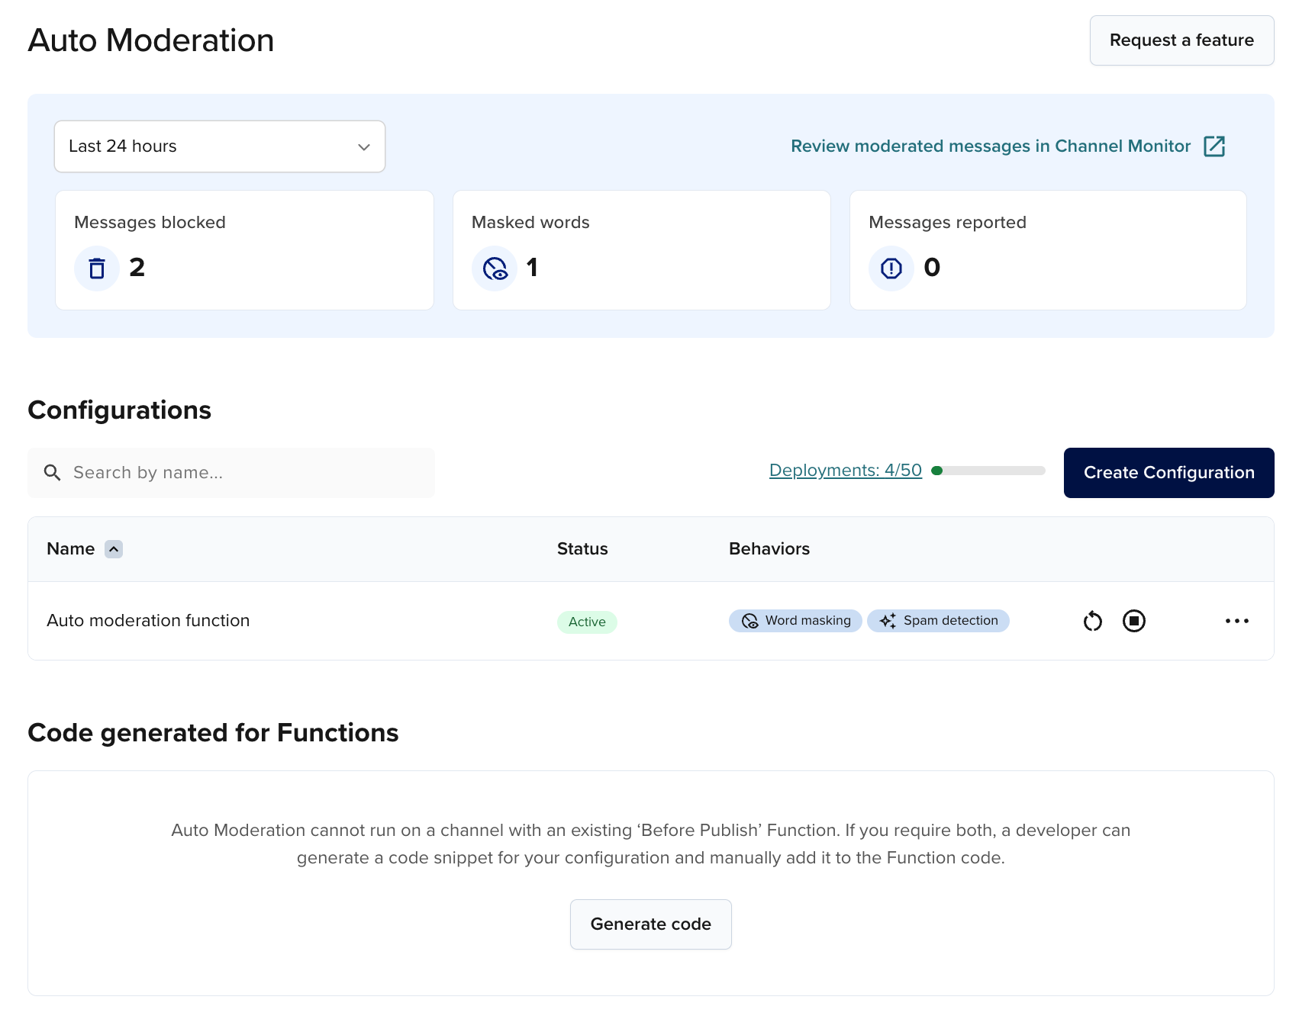Open the Deployments: 4/50 link
1299x1019 pixels.
(x=846, y=470)
